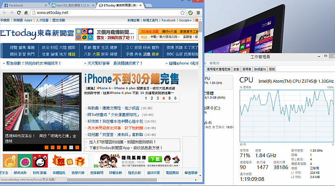Open the Facebook link in the page header
The height and width of the screenshot is (186, 335).
point(168,20)
